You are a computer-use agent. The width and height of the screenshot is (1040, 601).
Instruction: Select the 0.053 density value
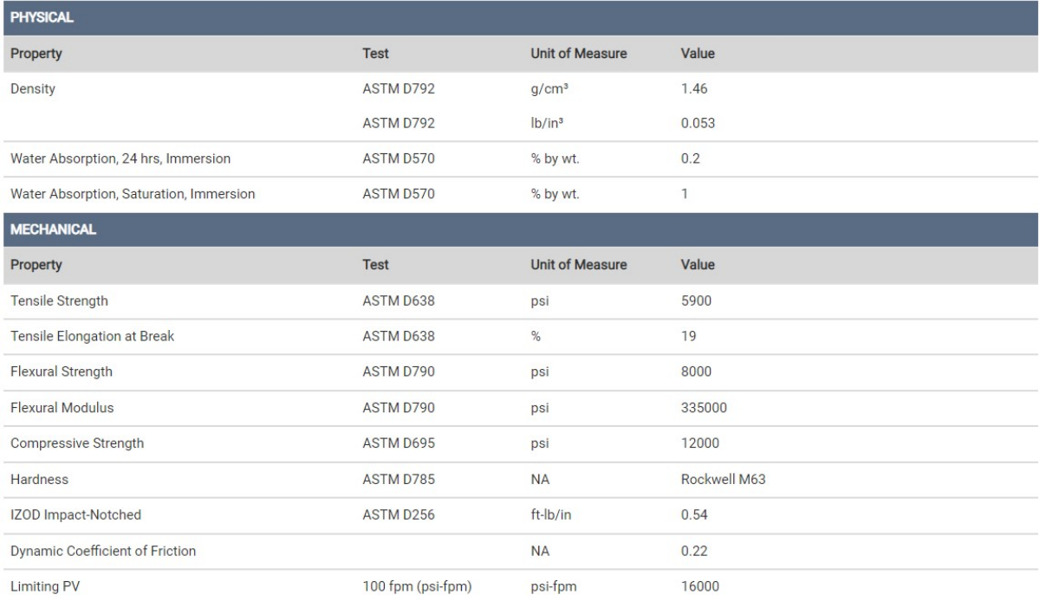698,123
